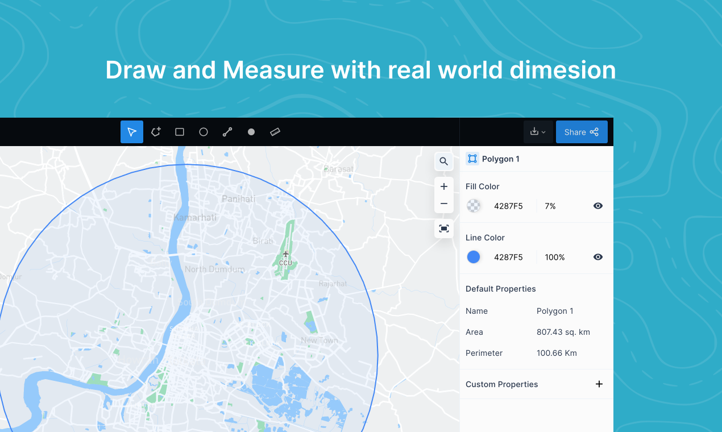The width and height of the screenshot is (722, 432).
Task: Edit the fill opacity 7% field
Action: [550, 206]
